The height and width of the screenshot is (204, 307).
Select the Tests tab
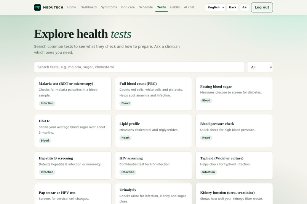coord(161,7)
